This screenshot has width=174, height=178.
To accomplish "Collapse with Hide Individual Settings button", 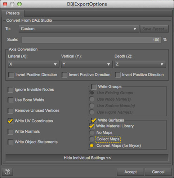I will pyautogui.click(x=87, y=158).
